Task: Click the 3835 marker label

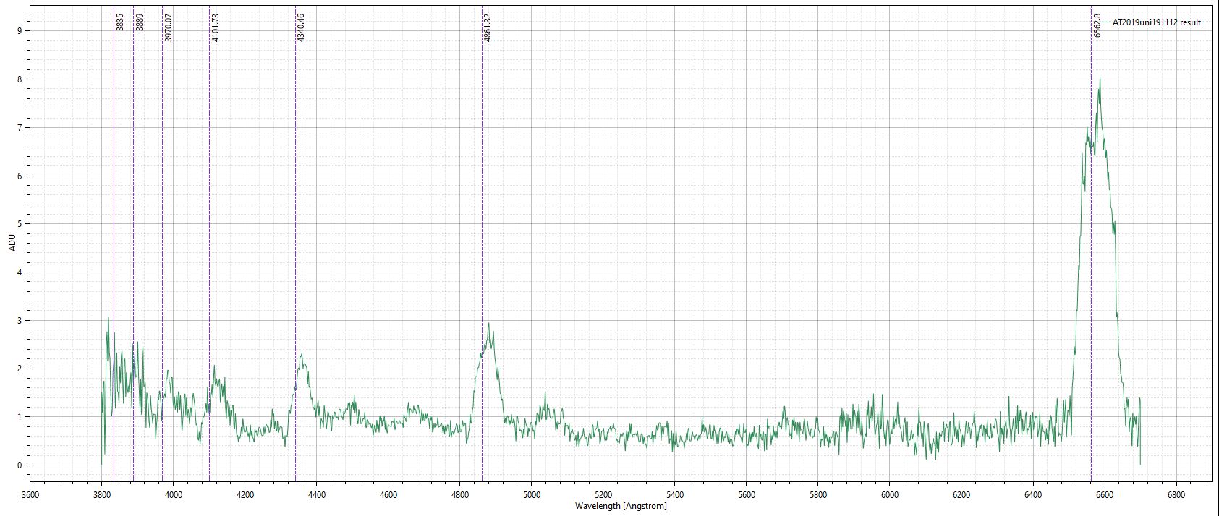Action: 120,22
